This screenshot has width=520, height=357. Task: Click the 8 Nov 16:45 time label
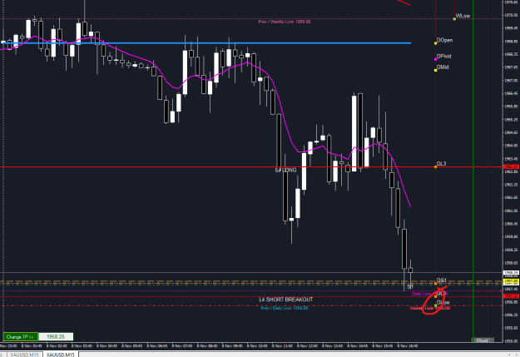(408, 345)
